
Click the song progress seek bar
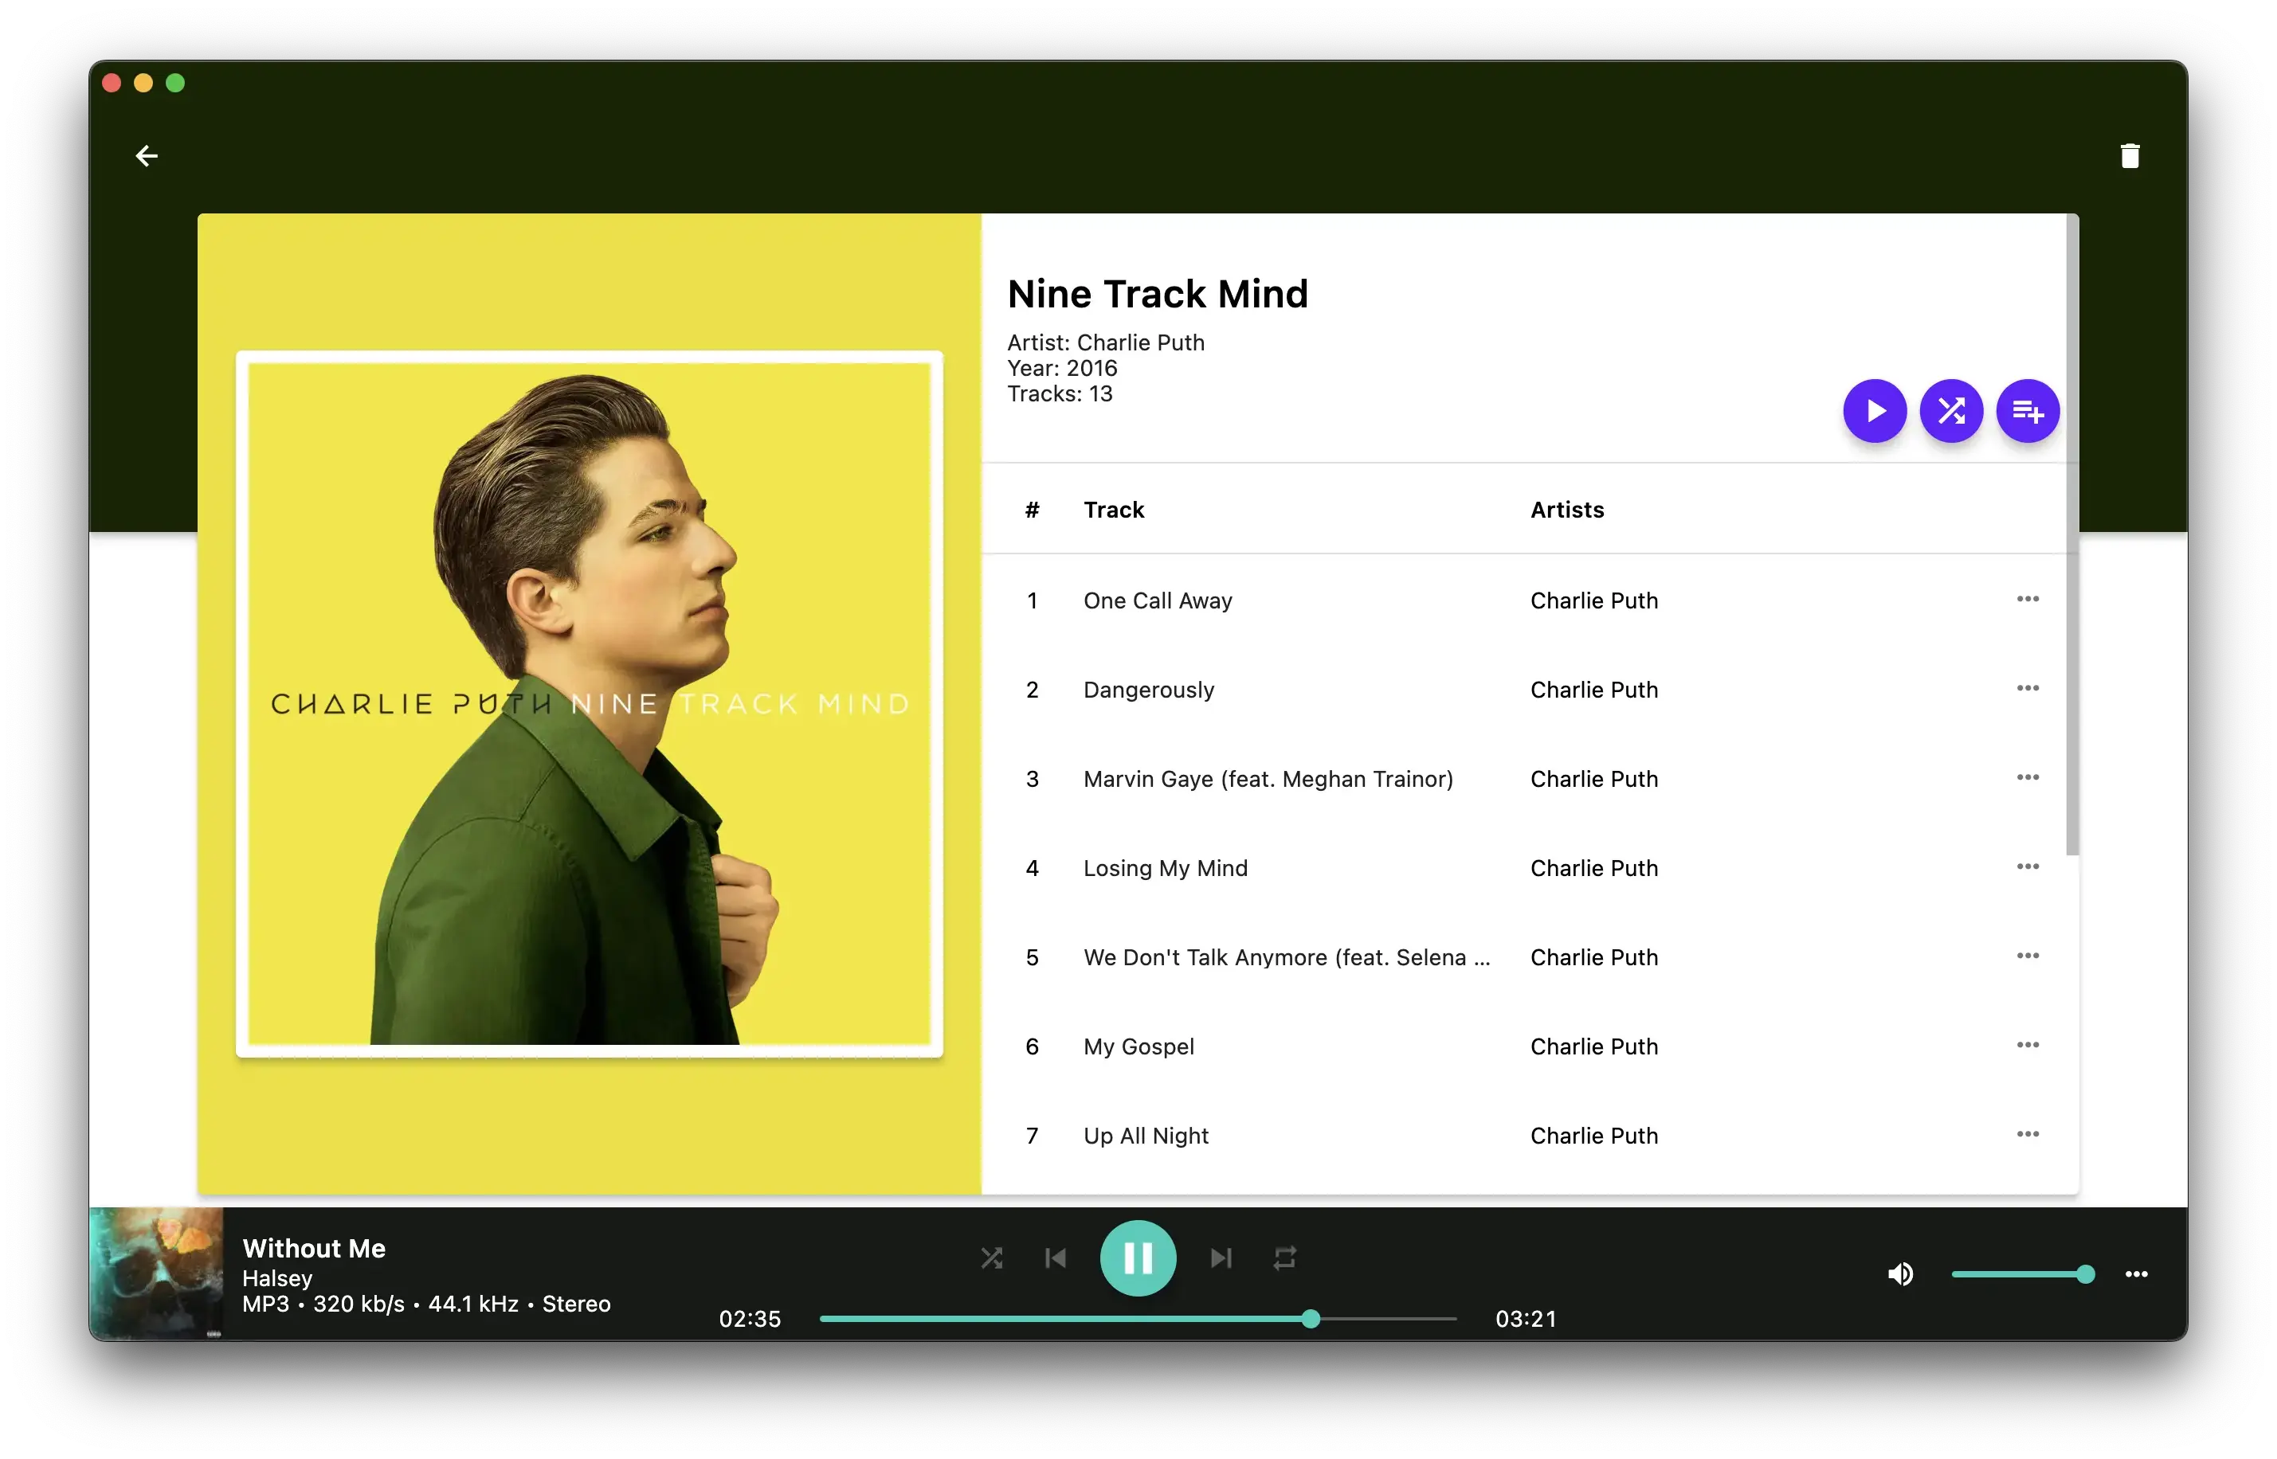coord(1137,1319)
